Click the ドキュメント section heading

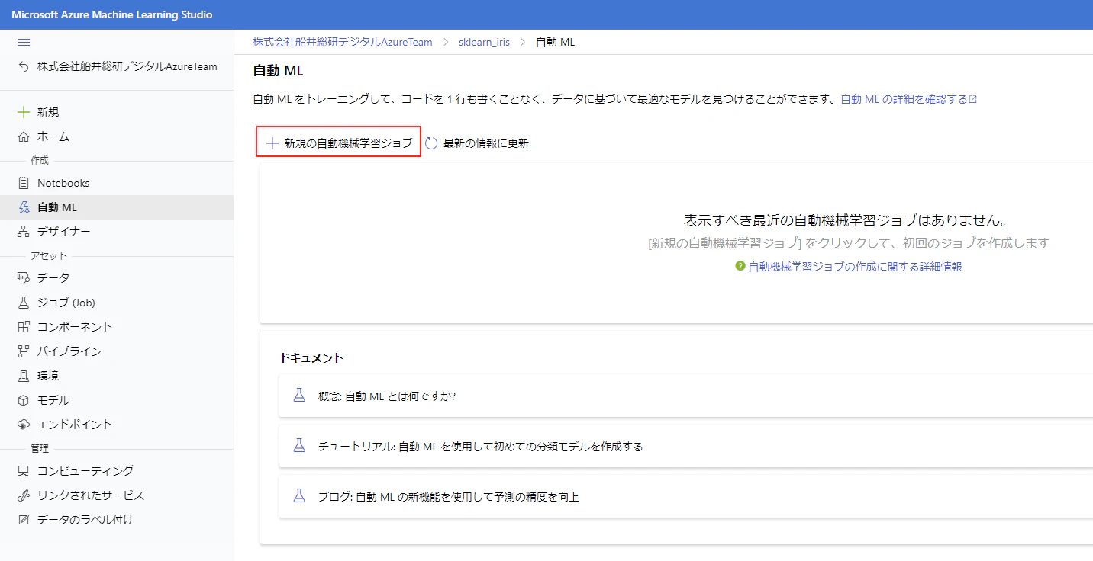(x=311, y=357)
